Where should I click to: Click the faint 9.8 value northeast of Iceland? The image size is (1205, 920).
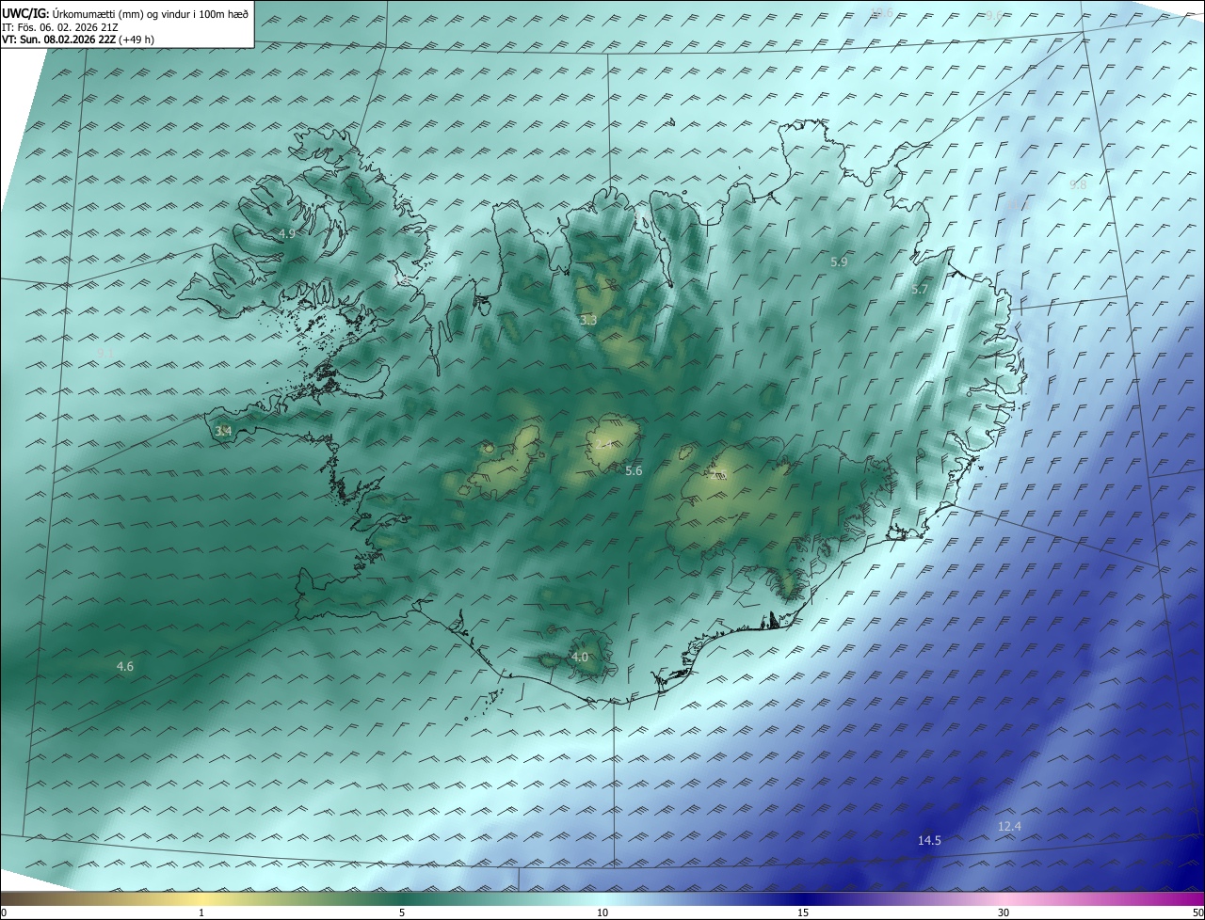click(x=1078, y=185)
